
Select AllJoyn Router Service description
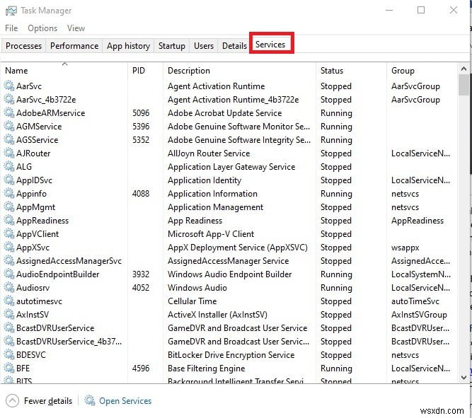coord(209,153)
